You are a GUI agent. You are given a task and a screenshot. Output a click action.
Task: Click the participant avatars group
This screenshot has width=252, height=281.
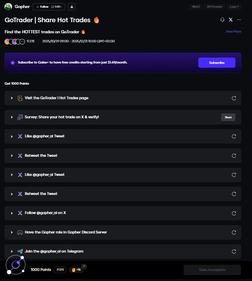point(15,41)
